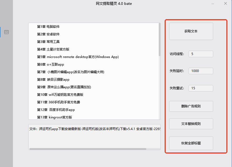Viewport: 232px width, 167px height.
Task: Click the 获取文本 button to fetch text
Action: [191, 31]
